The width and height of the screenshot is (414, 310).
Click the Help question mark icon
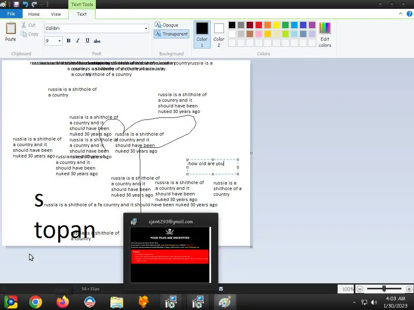pos(410,14)
